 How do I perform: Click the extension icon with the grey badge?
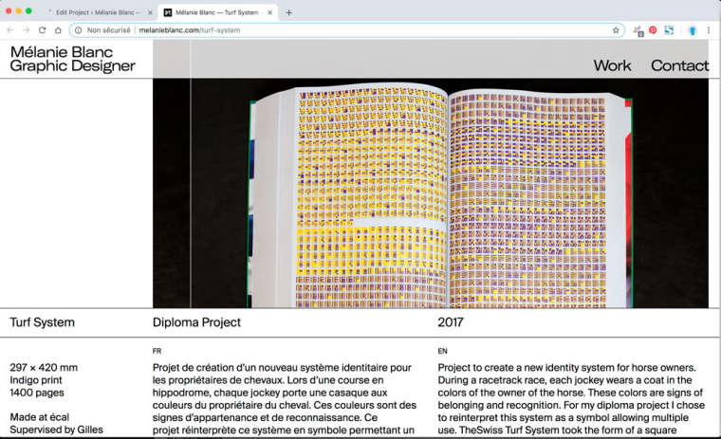pyautogui.click(x=638, y=30)
